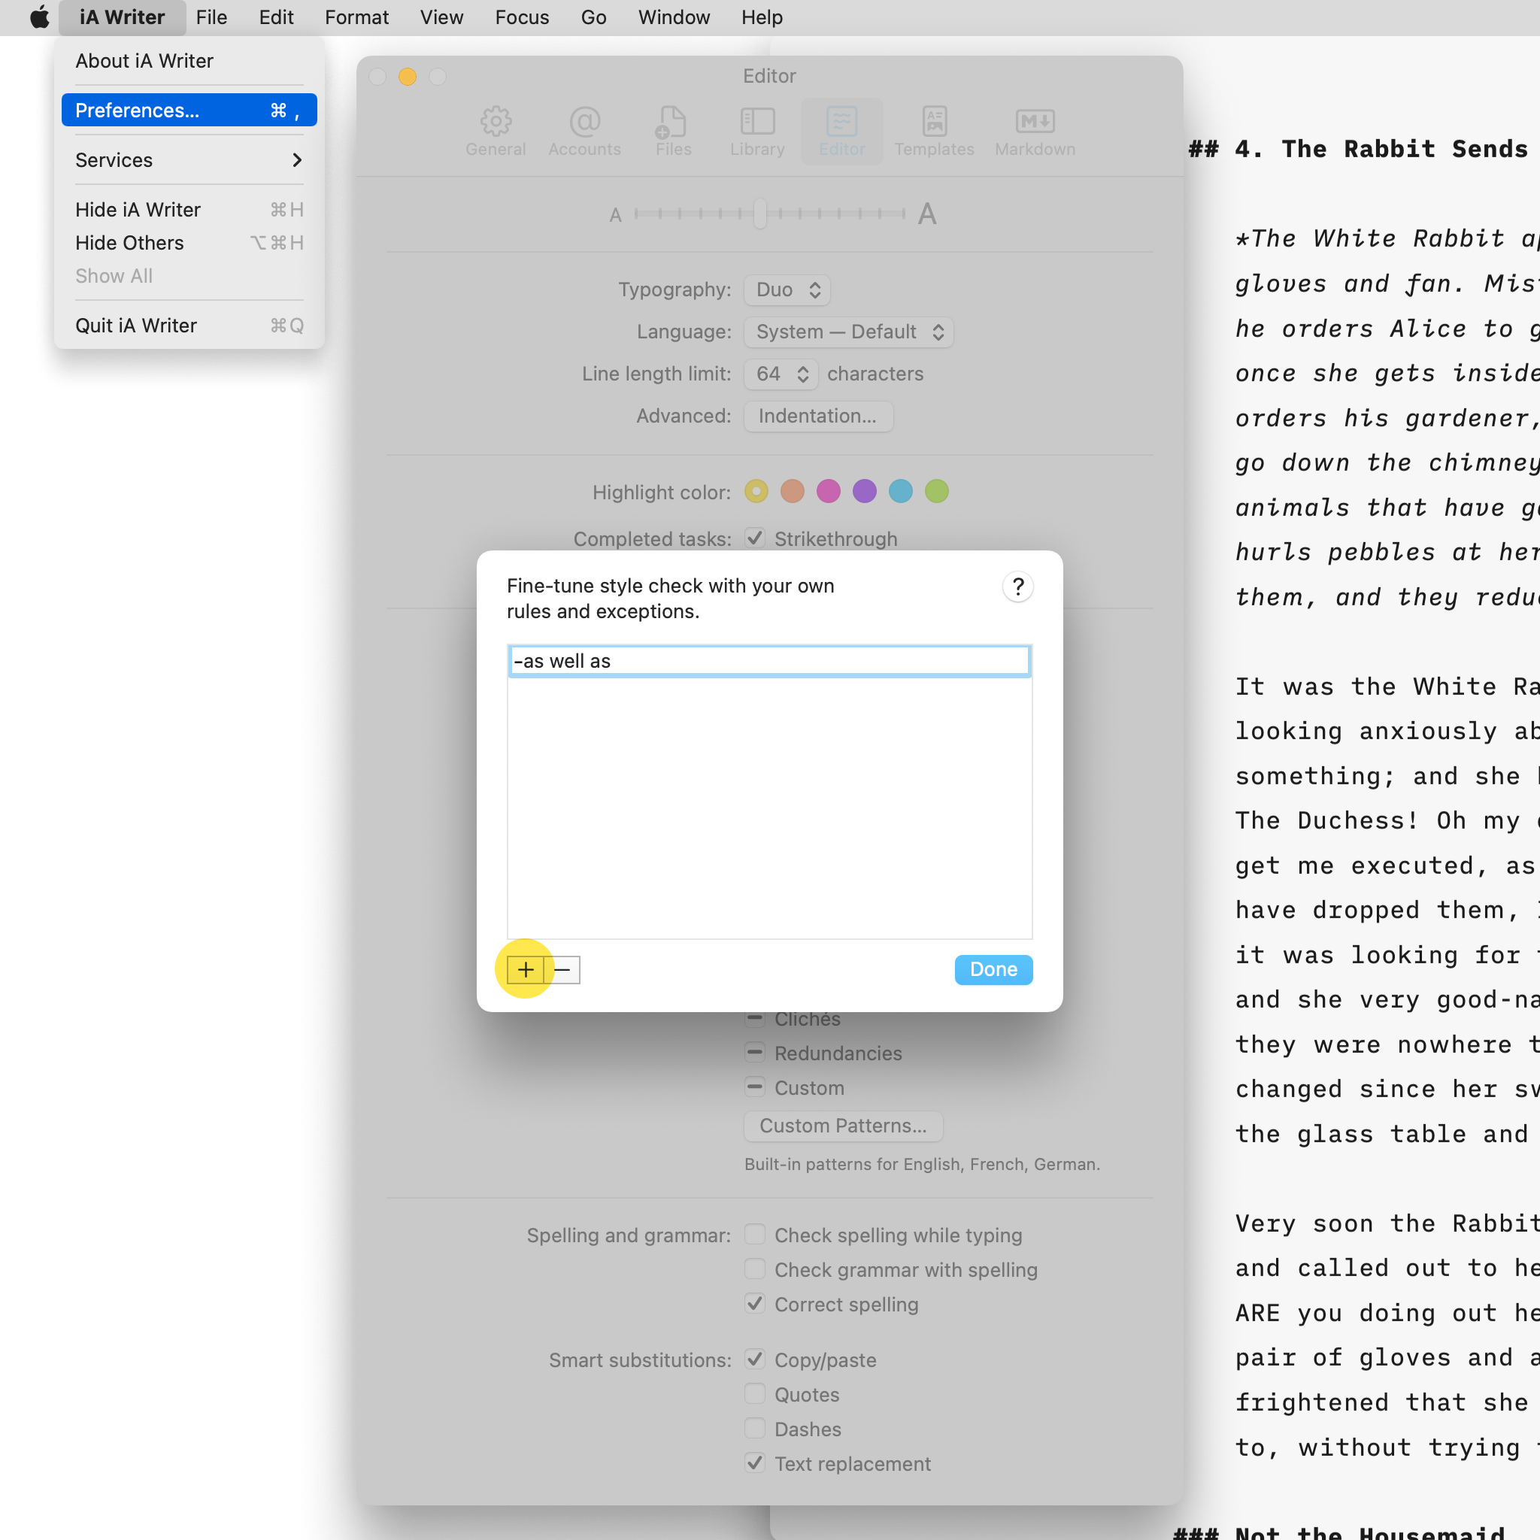Click the plus button to add pattern
The image size is (1540, 1540).
526,969
